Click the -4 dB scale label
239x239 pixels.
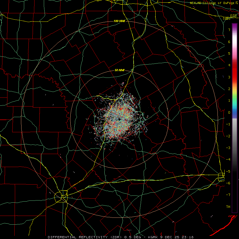[x=228, y=159]
